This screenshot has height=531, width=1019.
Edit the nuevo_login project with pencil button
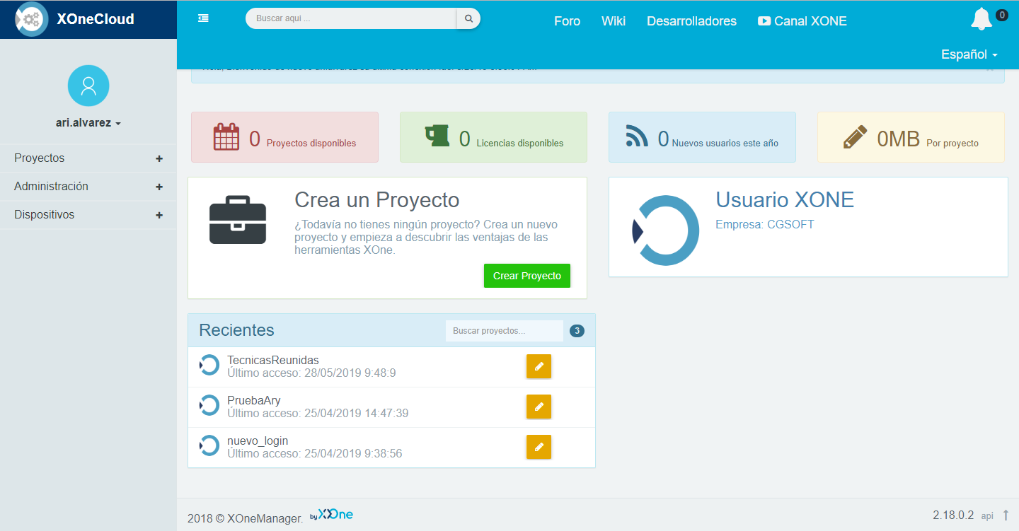(539, 447)
